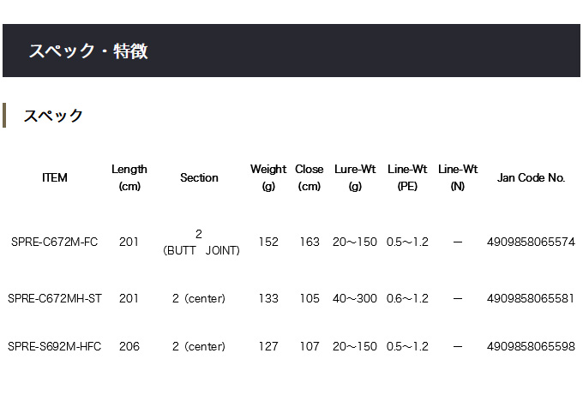This screenshot has width=583, height=407.
Task: Click the スペック section heading
Action: click(53, 116)
